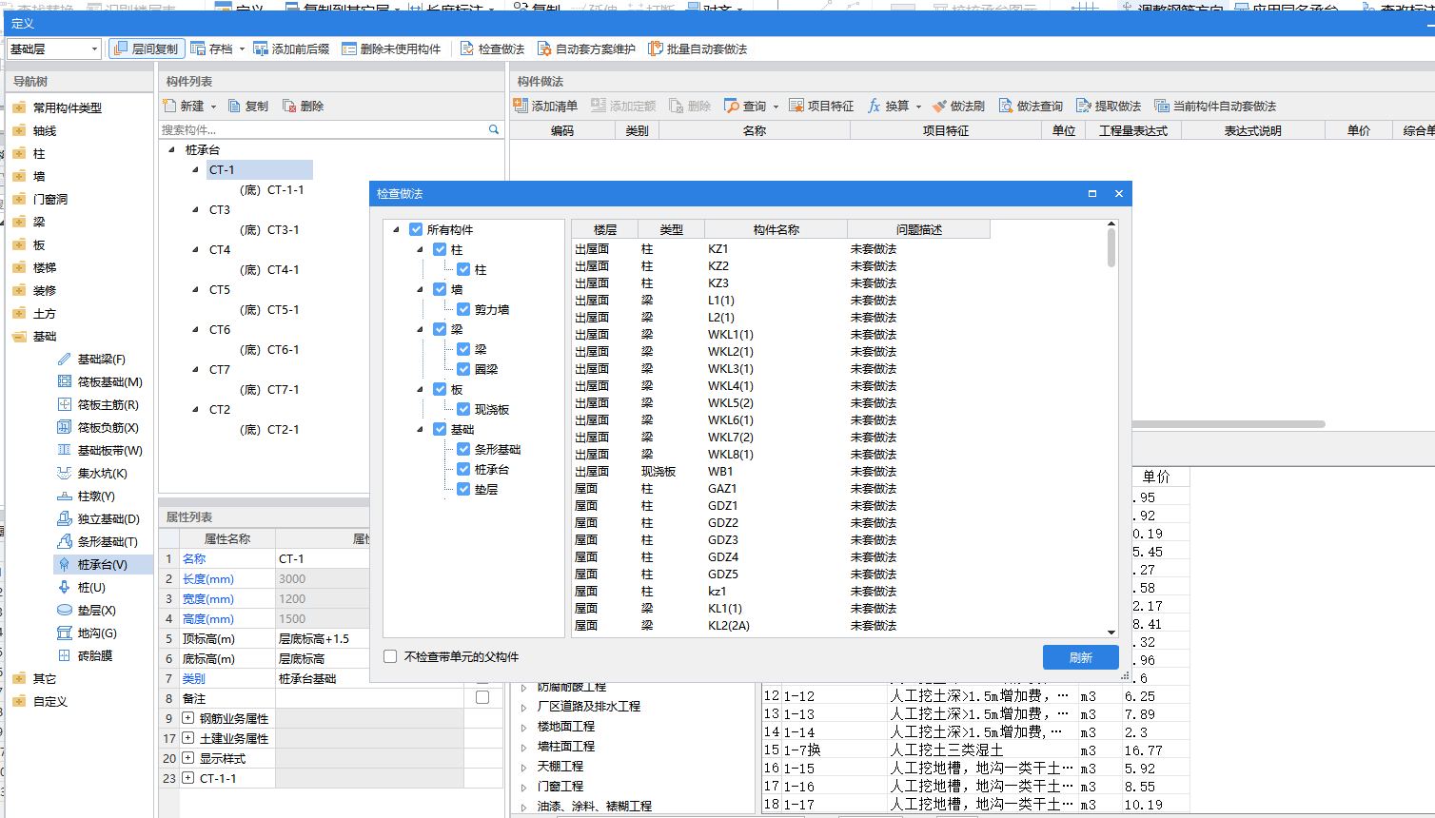Open 常用构件类型 in navigation tree
Viewport: 1435px width, 818px height.
point(67,107)
